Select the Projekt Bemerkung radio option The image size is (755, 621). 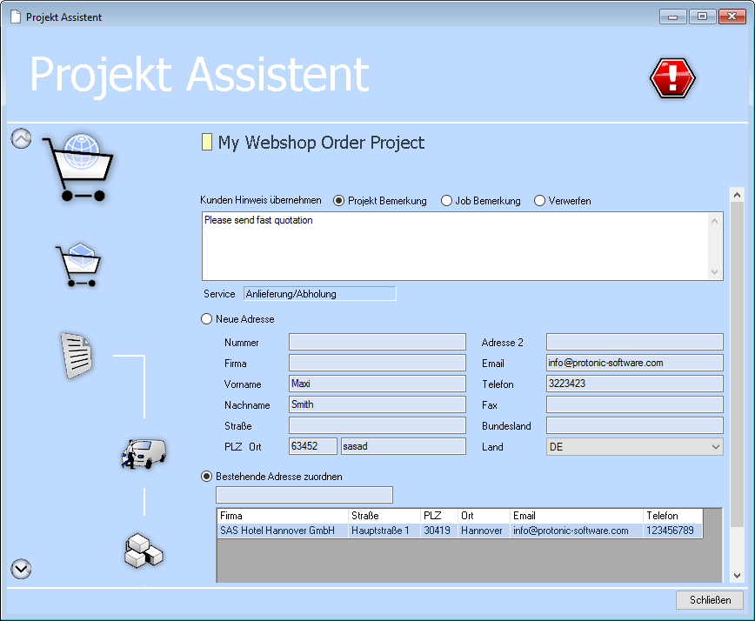[x=339, y=201]
